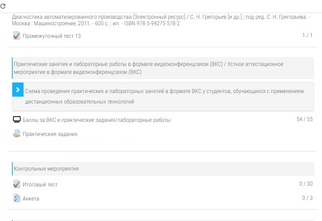Screen dimensions: 322x221
Task: Click the Диагностика автоматизированного производства reference text
Action: (x=161, y=20)
